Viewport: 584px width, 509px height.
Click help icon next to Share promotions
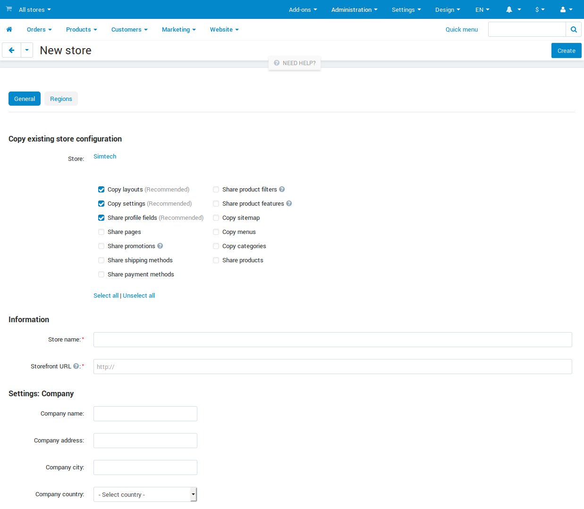pos(160,246)
